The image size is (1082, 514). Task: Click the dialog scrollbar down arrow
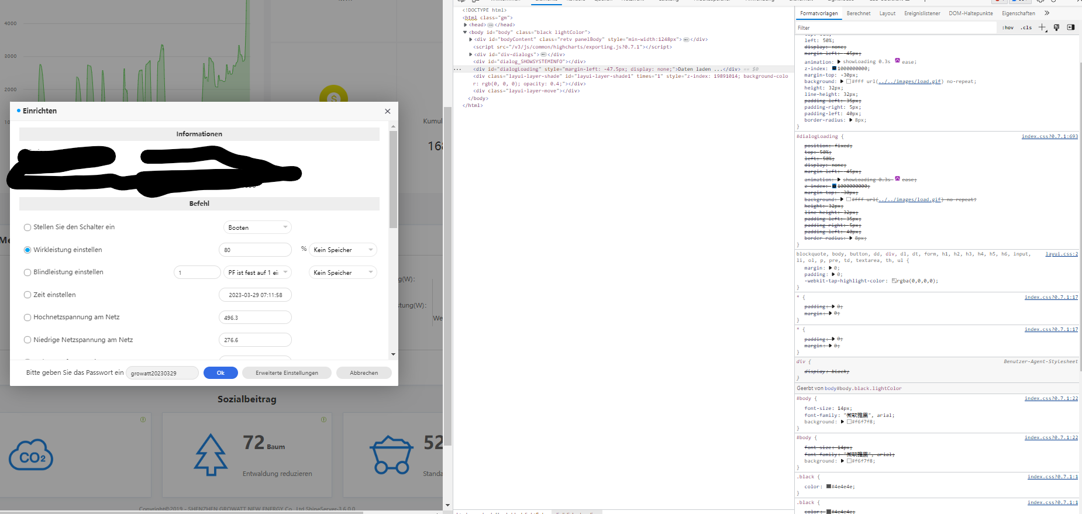point(393,354)
